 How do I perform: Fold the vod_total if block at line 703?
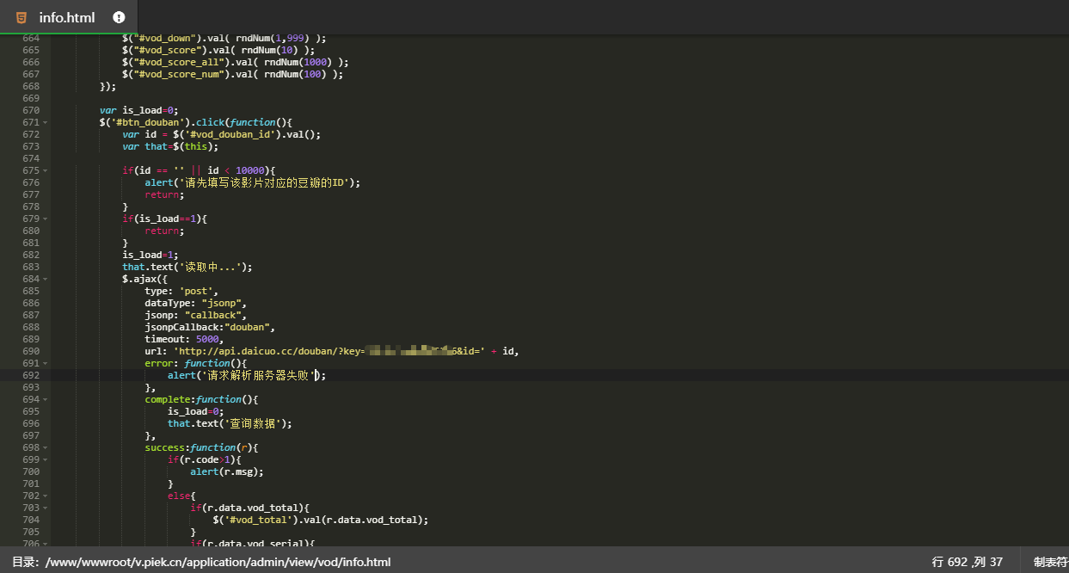[45, 508]
